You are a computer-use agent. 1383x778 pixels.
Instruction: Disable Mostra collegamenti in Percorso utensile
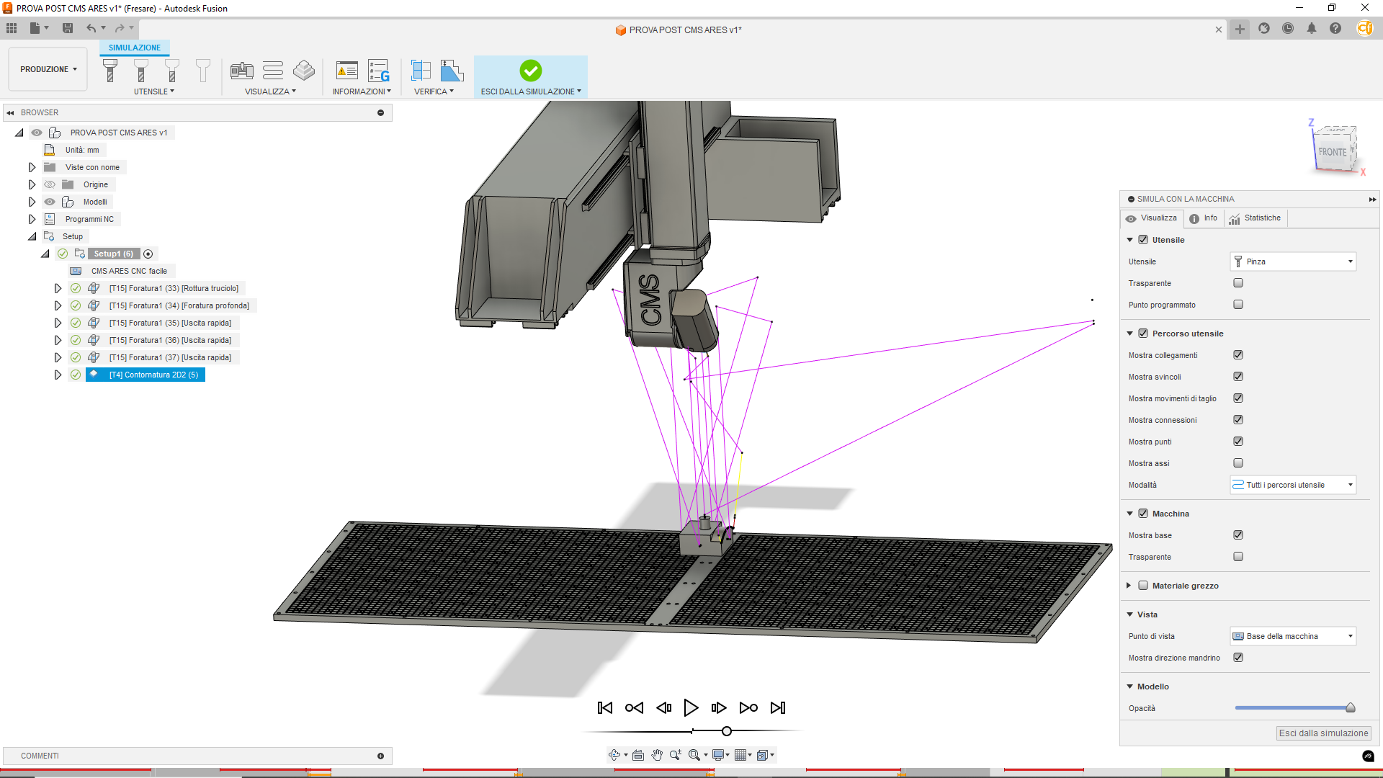(x=1238, y=354)
